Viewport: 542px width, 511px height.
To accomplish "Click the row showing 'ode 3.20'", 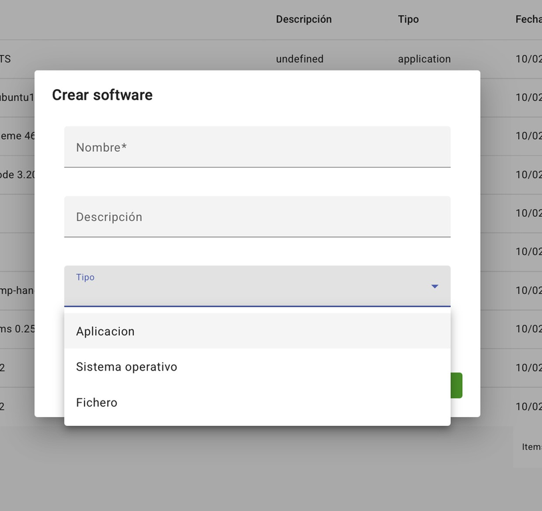I will tap(17, 174).
